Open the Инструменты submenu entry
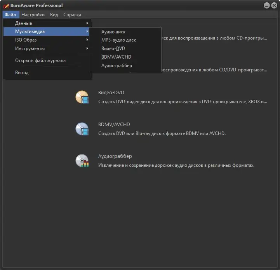The height and width of the screenshot is (270, 280). 47,48
